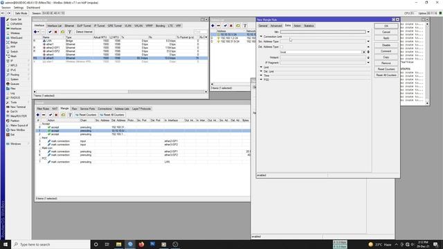Screen dimensions: 443x249
Task: Click the redo arrow in top toolbar
Action: (x=9, y=13)
